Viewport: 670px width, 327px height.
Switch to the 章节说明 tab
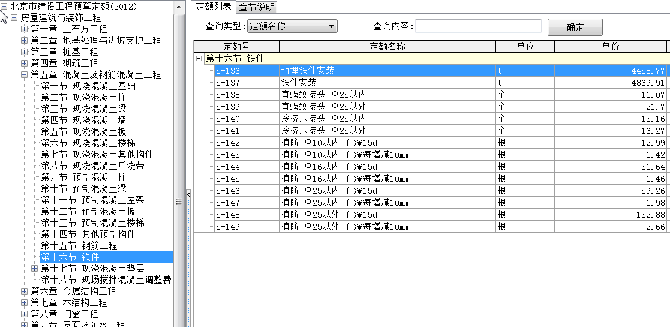pyautogui.click(x=256, y=7)
